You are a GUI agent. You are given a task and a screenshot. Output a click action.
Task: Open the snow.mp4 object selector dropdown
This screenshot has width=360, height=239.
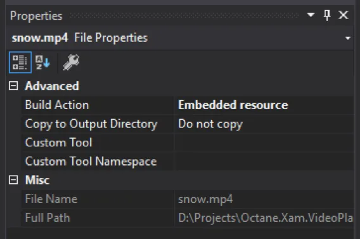[348, 38]
